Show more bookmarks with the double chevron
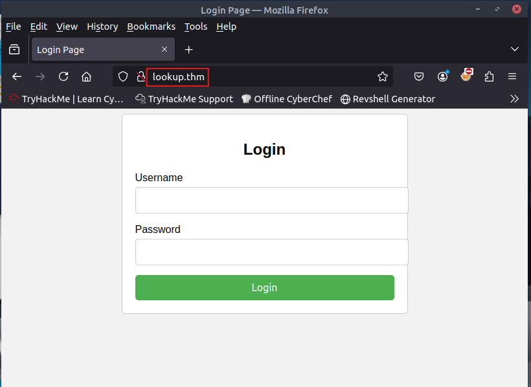Viewport: 531px width, 387px height. [x=514, y=99]
